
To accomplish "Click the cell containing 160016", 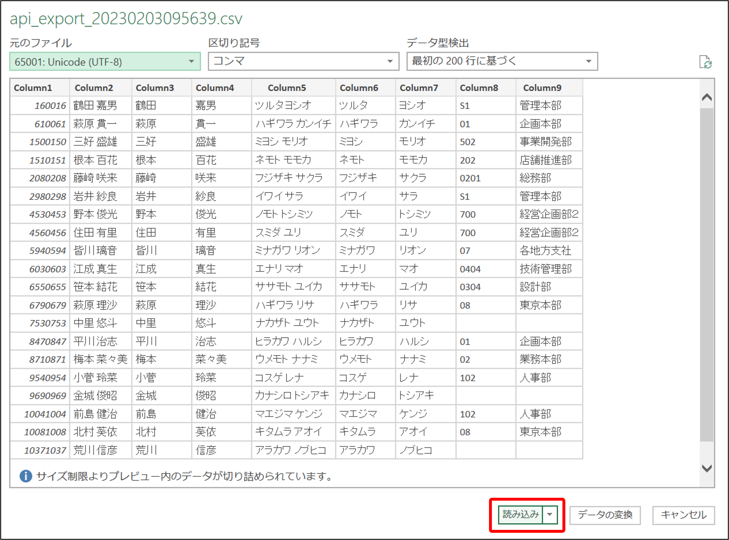I will (50, 106).
